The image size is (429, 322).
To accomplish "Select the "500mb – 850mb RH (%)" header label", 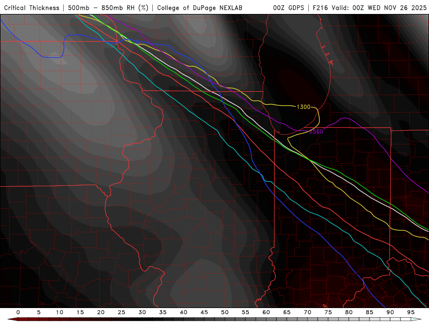I will click(x=108, y=8).
